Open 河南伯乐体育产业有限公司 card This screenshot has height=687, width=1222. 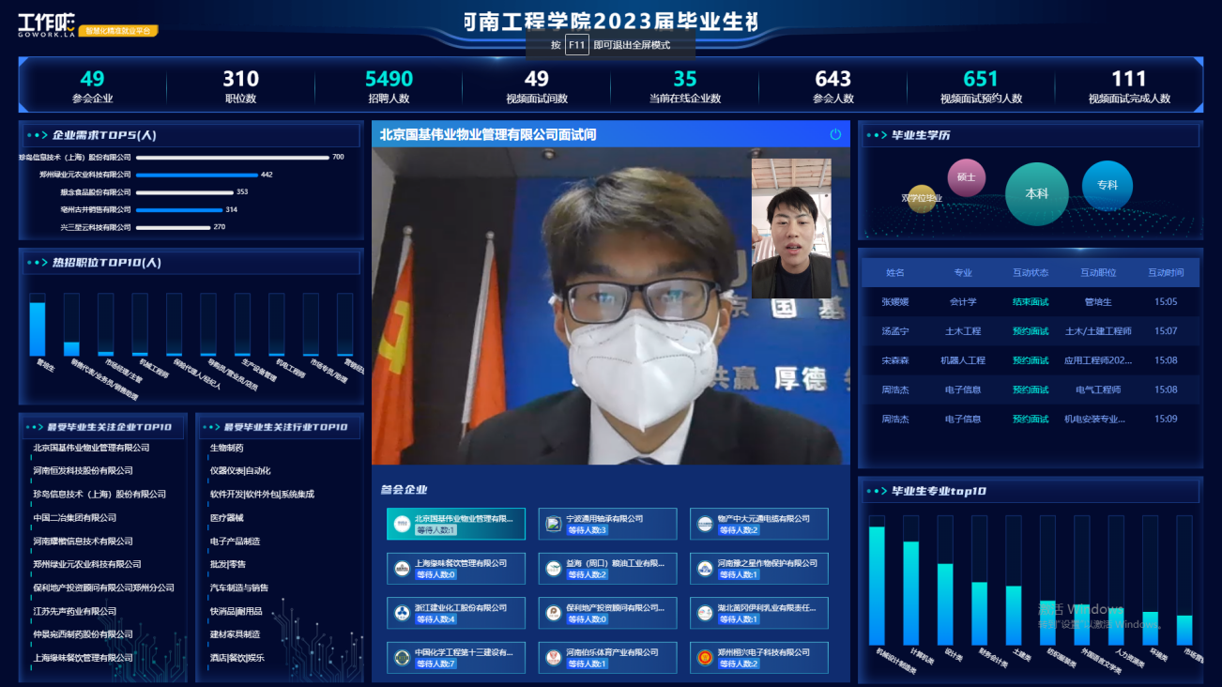tap(607, 658)
